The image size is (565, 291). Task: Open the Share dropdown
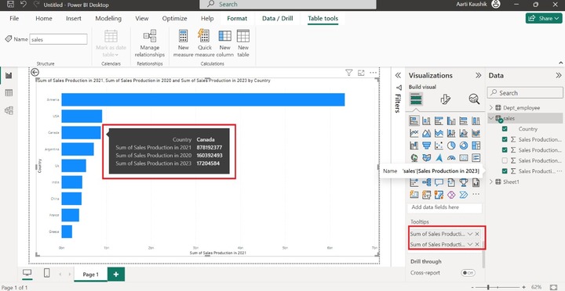(544, 18)
